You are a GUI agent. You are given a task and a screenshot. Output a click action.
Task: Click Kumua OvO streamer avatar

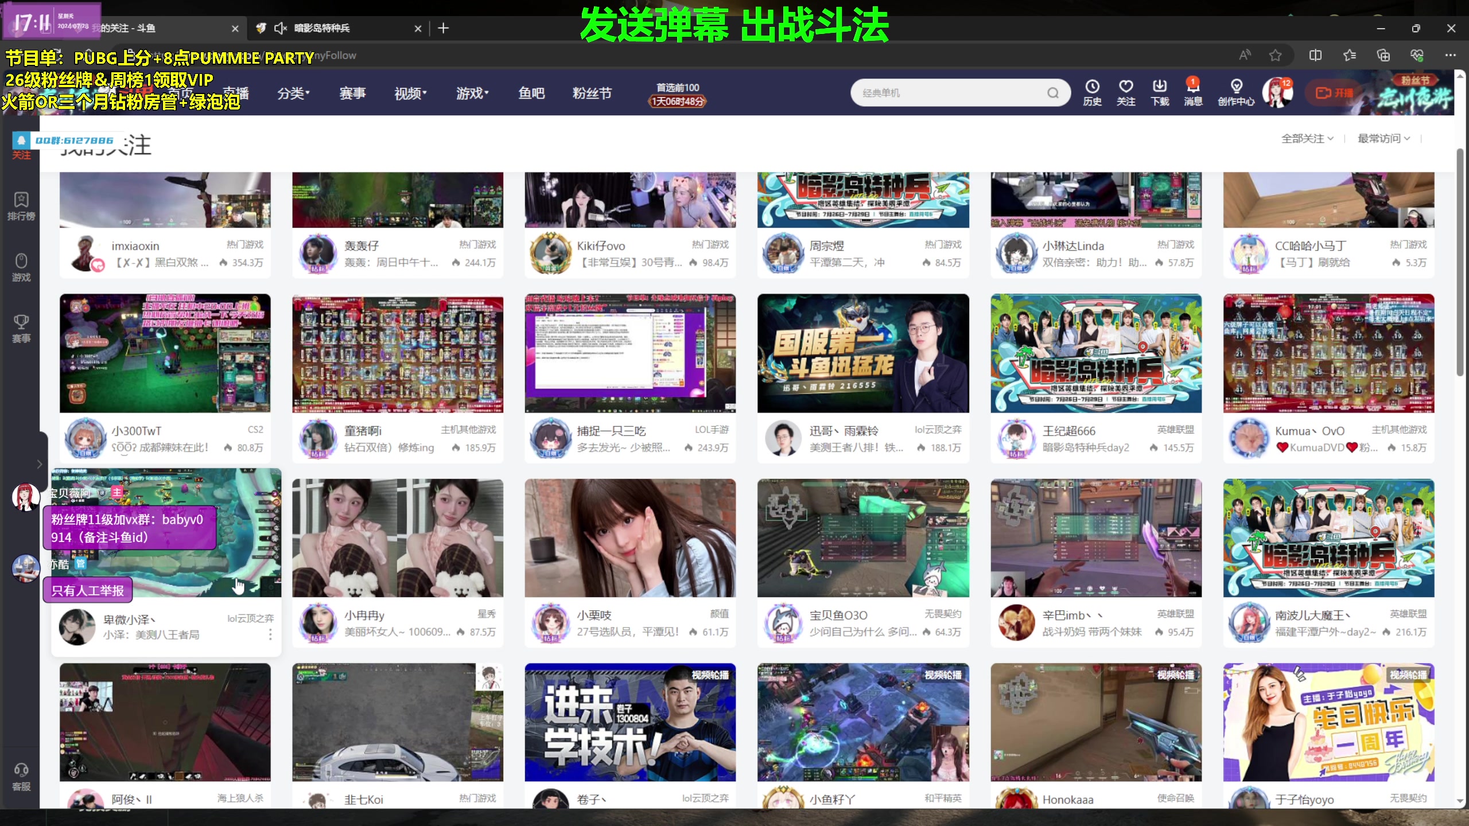[1249, 438]
